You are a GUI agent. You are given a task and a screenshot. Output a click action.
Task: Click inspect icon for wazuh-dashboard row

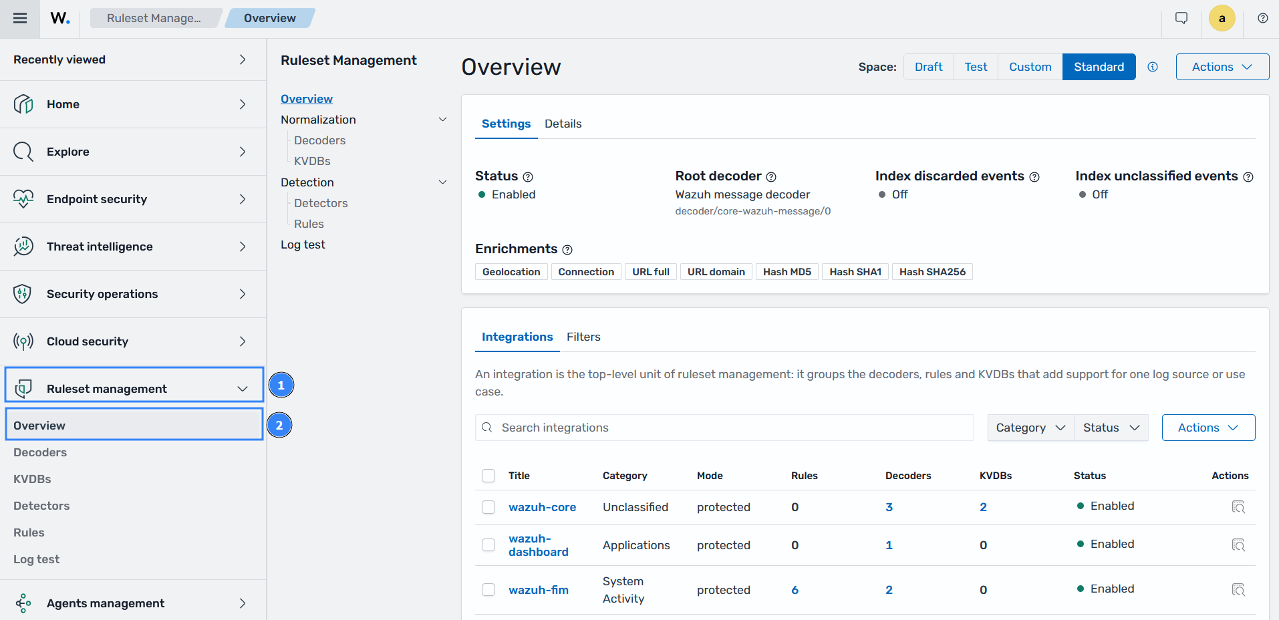(1238, 545)
